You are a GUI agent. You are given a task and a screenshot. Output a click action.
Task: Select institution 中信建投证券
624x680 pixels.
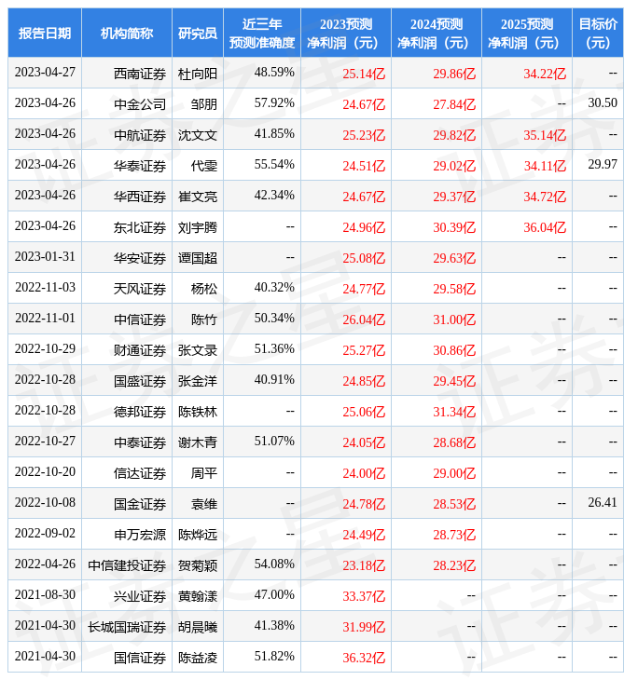tap(127, 565)
